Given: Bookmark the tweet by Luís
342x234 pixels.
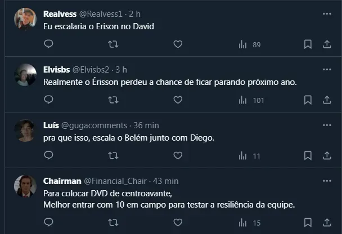Looking at the screenshot, I should click(x=308, y=156).
